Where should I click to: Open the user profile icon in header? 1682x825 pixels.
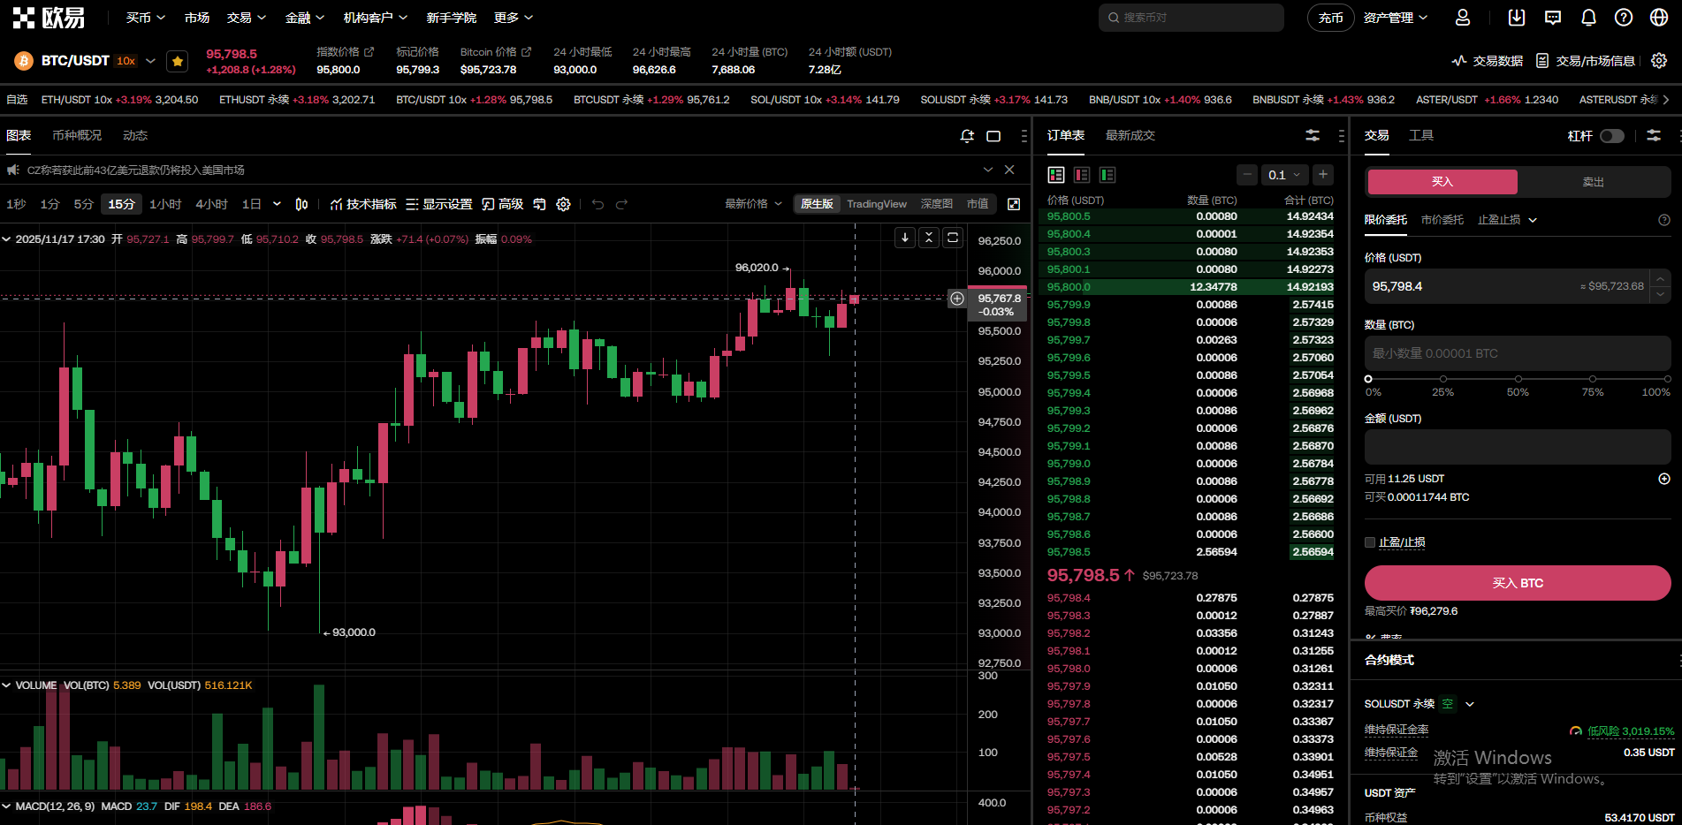click(x=1463, y=18)
